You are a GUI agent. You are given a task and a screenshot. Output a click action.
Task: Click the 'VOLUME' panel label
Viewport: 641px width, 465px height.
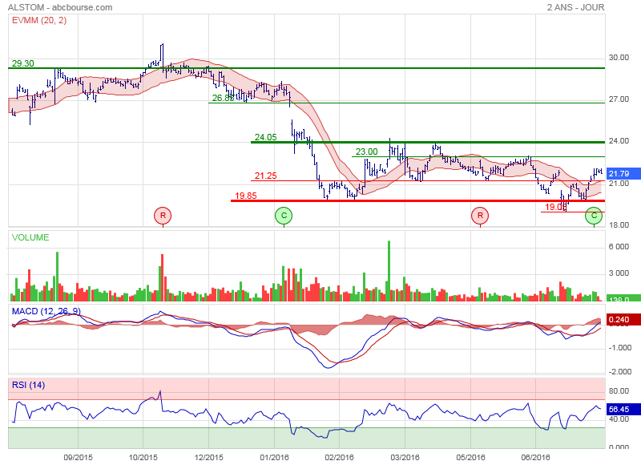pos(30,237)
